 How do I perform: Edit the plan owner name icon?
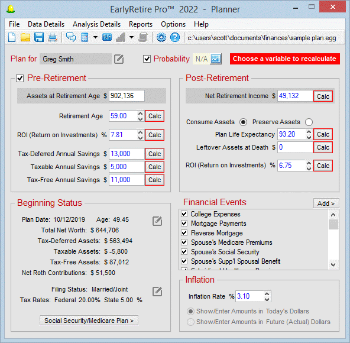pyautogui.click(x=119, y=59)
